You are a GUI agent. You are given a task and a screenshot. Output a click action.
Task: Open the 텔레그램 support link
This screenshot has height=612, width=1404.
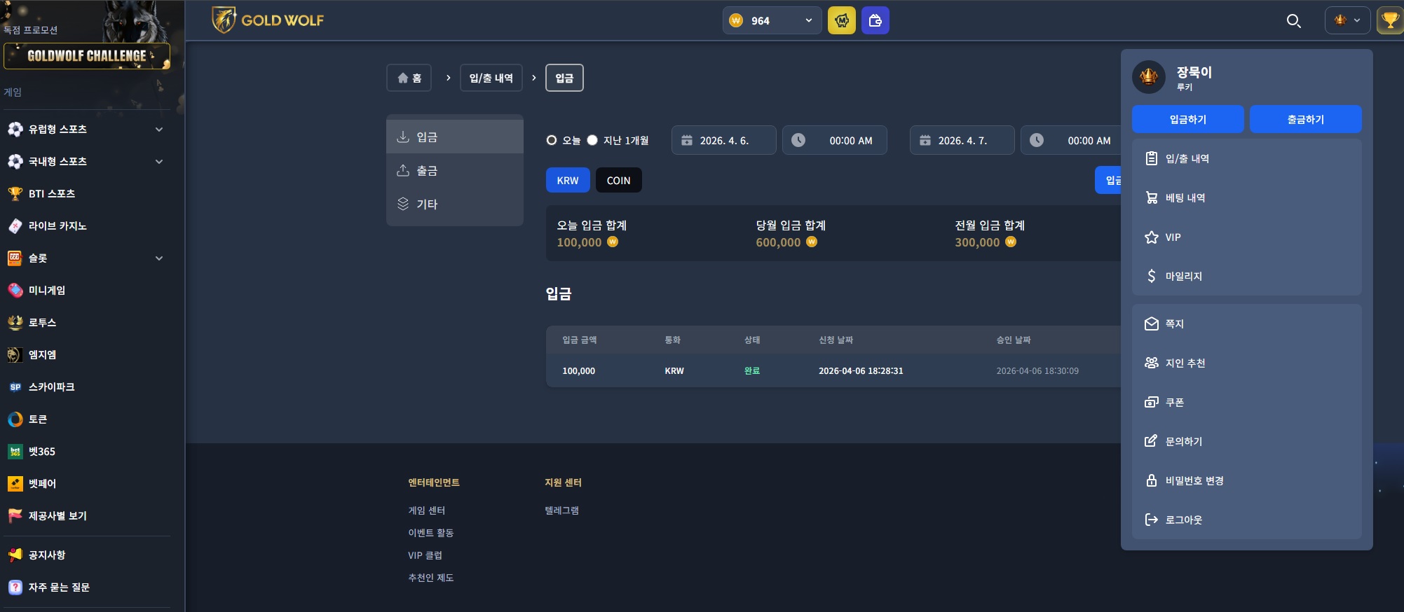pos(561,510)
